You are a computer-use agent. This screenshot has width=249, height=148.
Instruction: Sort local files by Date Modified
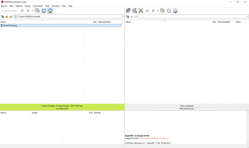[x=110, y=22]
